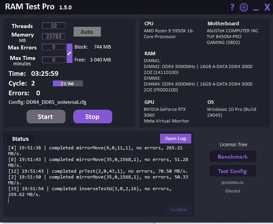Visit the pcstonks.ru link

tap(232, 182)
